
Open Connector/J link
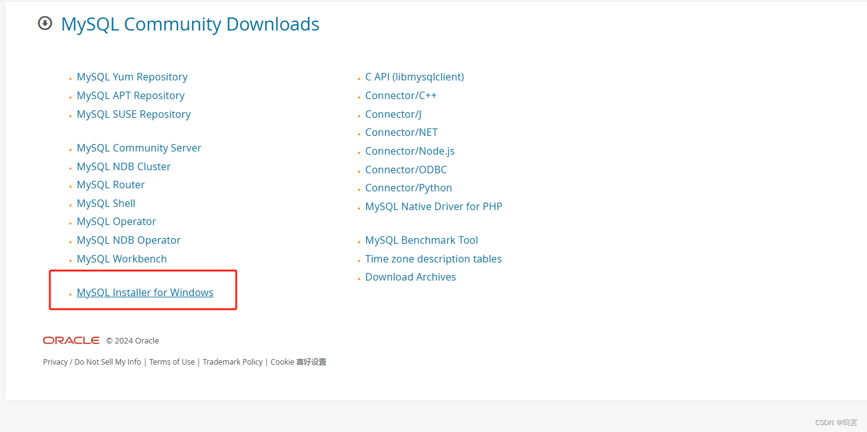point(393,114)
